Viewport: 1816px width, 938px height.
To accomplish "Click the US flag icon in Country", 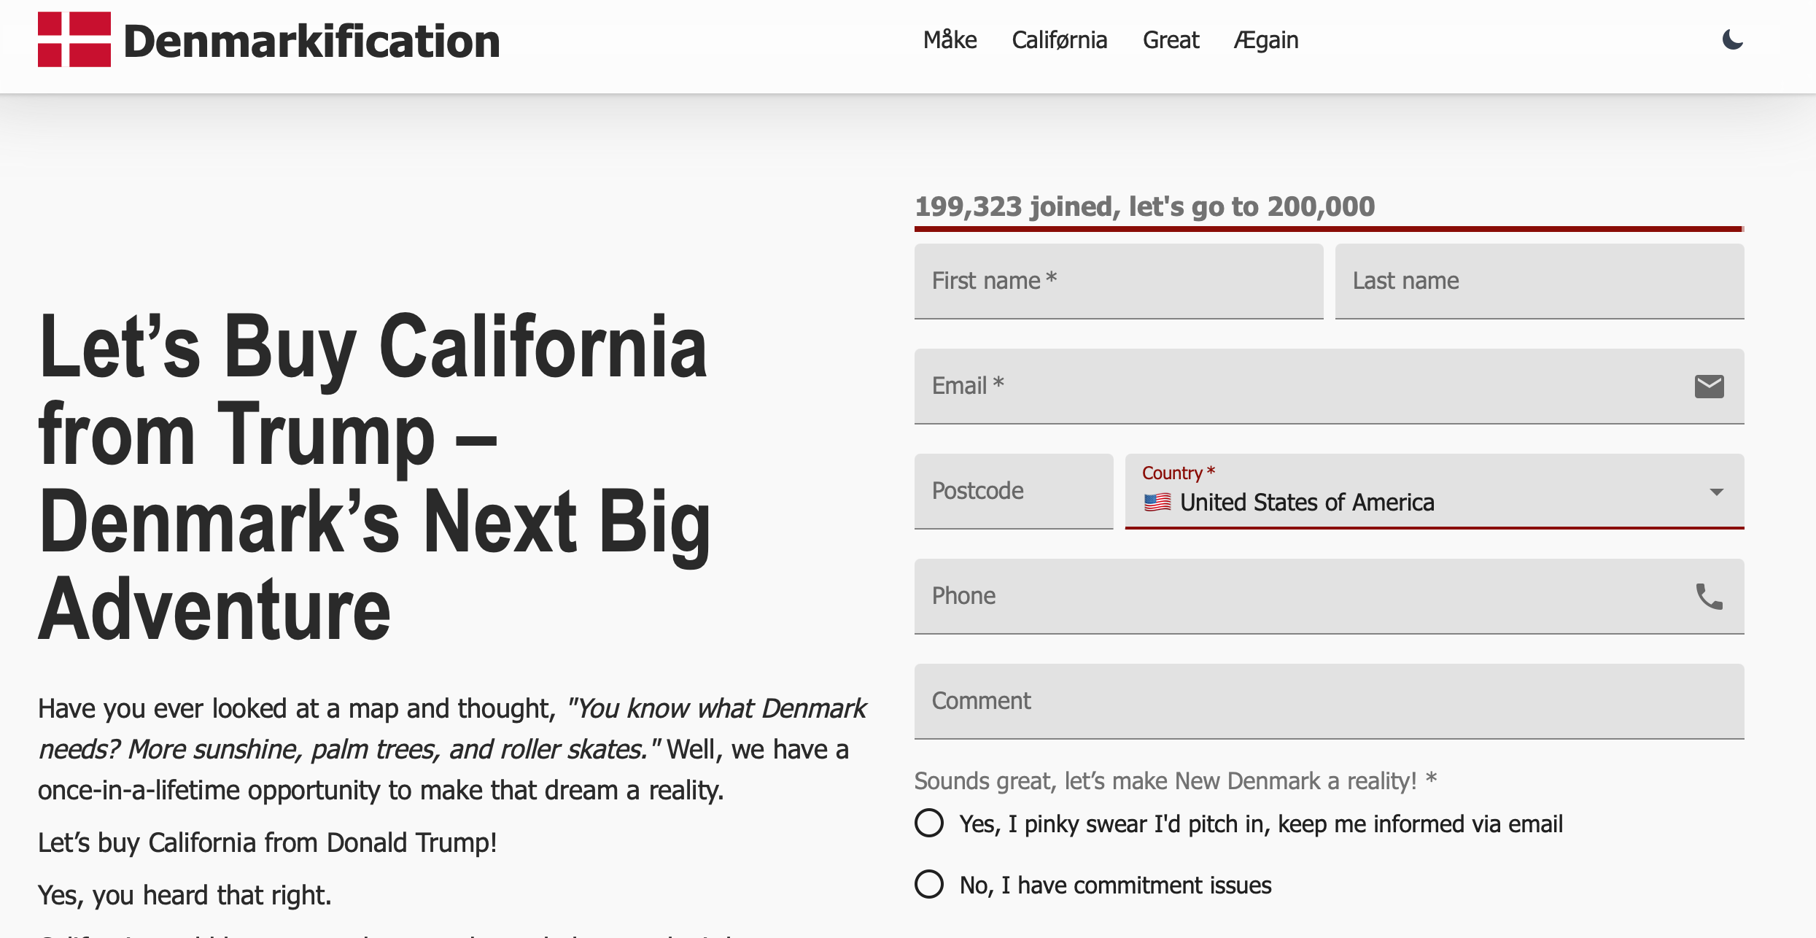I will (x=1157, y=502).
